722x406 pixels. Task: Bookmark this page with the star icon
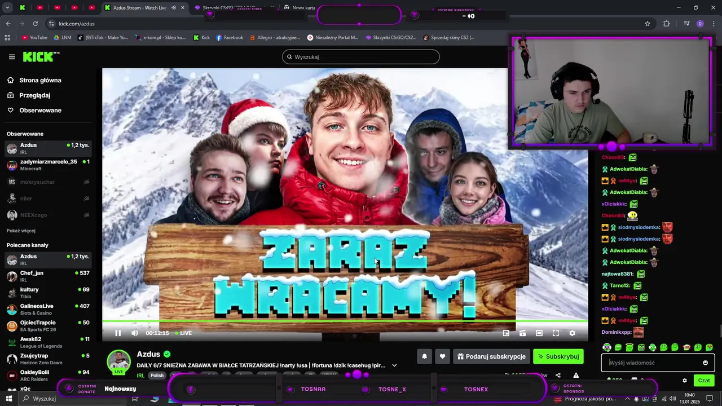coord(648,24)
